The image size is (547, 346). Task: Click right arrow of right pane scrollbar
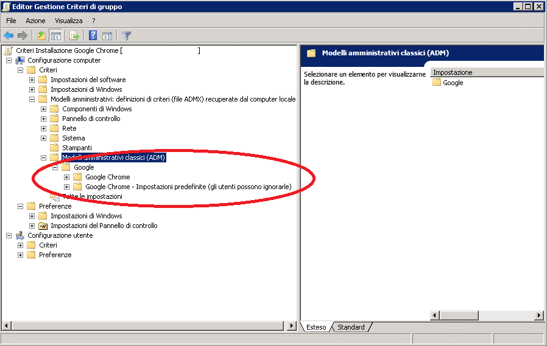pos(539,316)
